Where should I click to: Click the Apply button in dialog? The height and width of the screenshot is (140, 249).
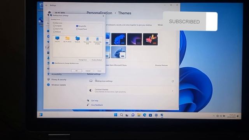[x=99, y=71]
